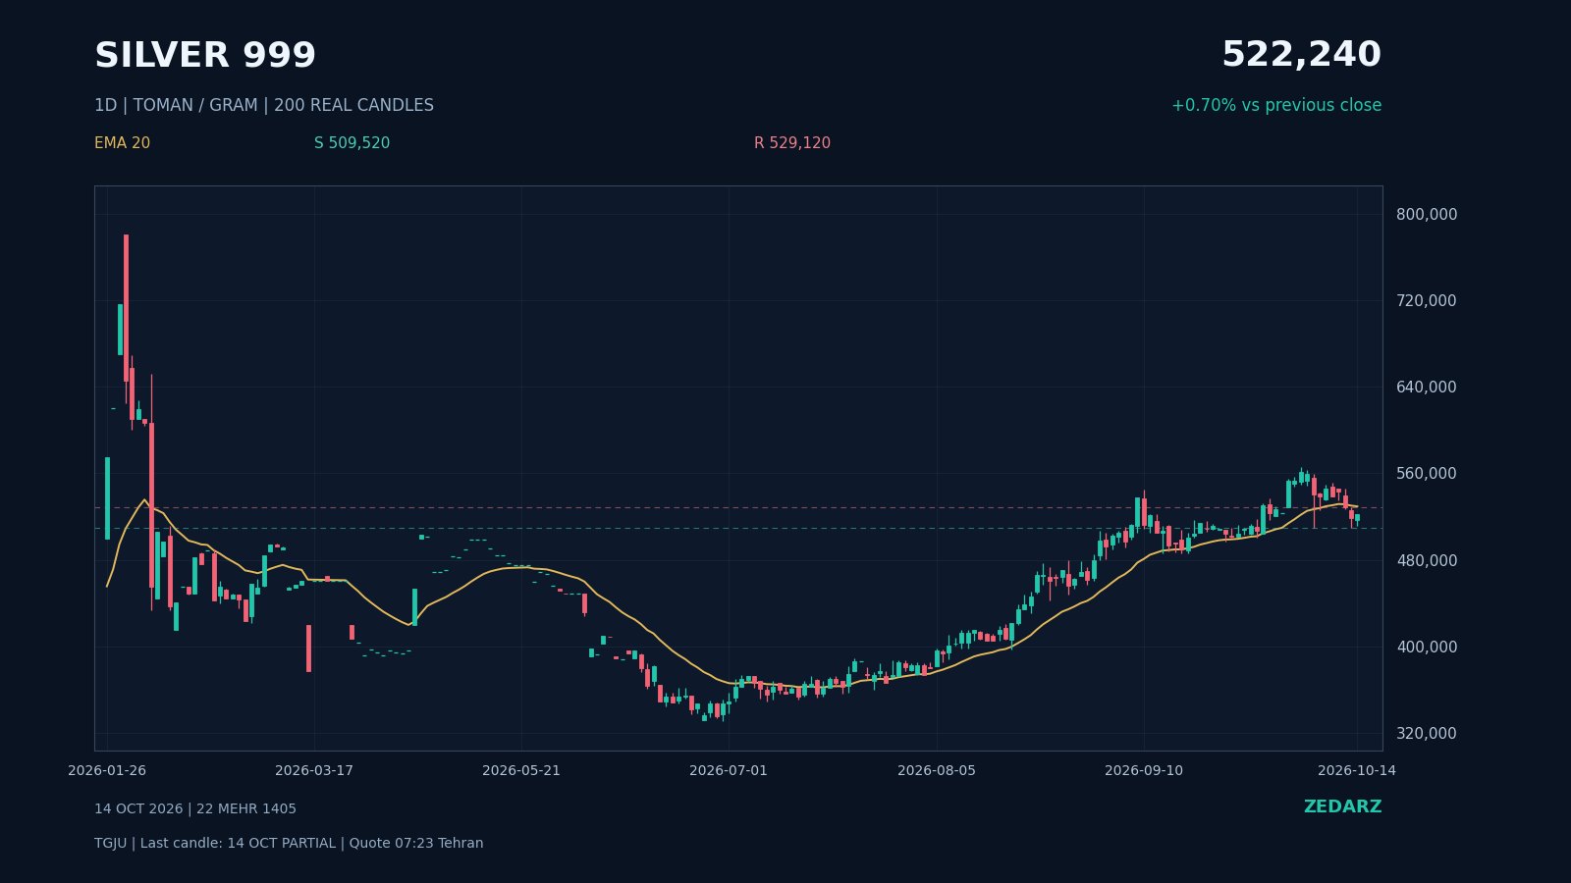1571x883 pixels.
Task: Click the ZEDARZ brand label
Action: pyautogui.click(x=1342, y=806)
